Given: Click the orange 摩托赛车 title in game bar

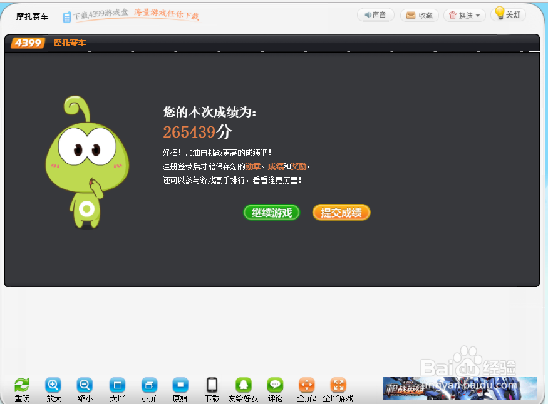Looking at the screenshot, I should [x=70, y=43].
